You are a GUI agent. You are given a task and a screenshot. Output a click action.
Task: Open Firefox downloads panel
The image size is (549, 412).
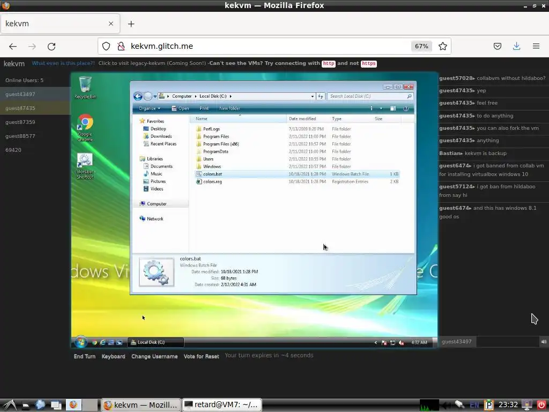[x=516, y=46]
